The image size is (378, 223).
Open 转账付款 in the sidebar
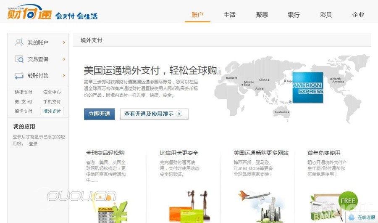38,76
